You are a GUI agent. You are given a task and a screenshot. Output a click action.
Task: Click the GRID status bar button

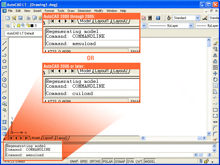(x=84, y=161)
